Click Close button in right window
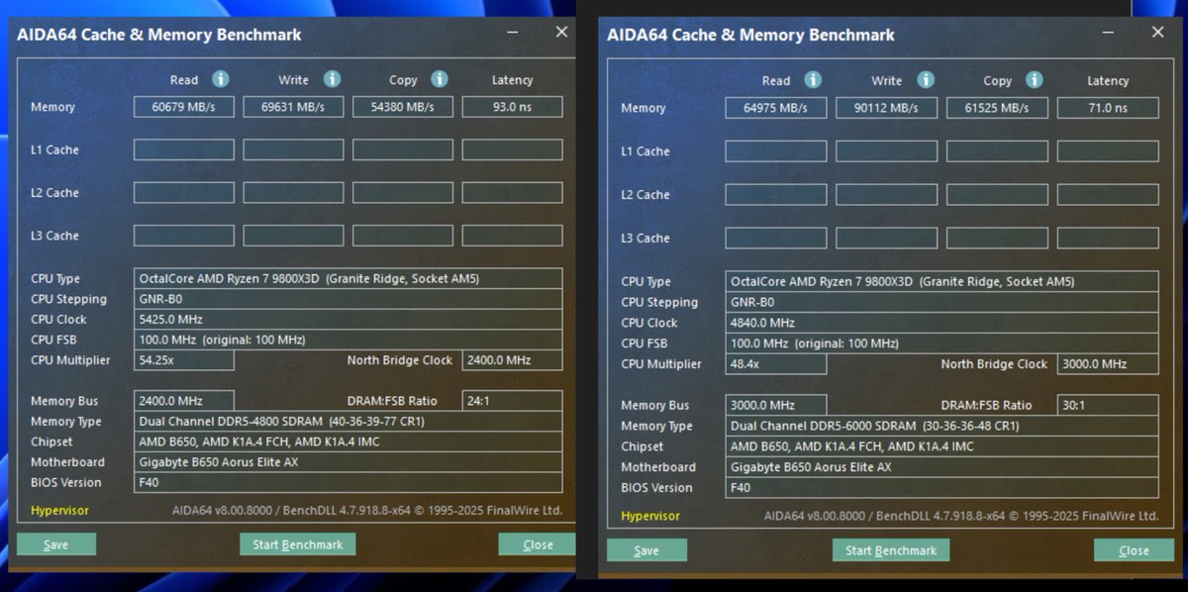Image resolution: width=1188 pixels, height=592 pixels. (1134, 550)
